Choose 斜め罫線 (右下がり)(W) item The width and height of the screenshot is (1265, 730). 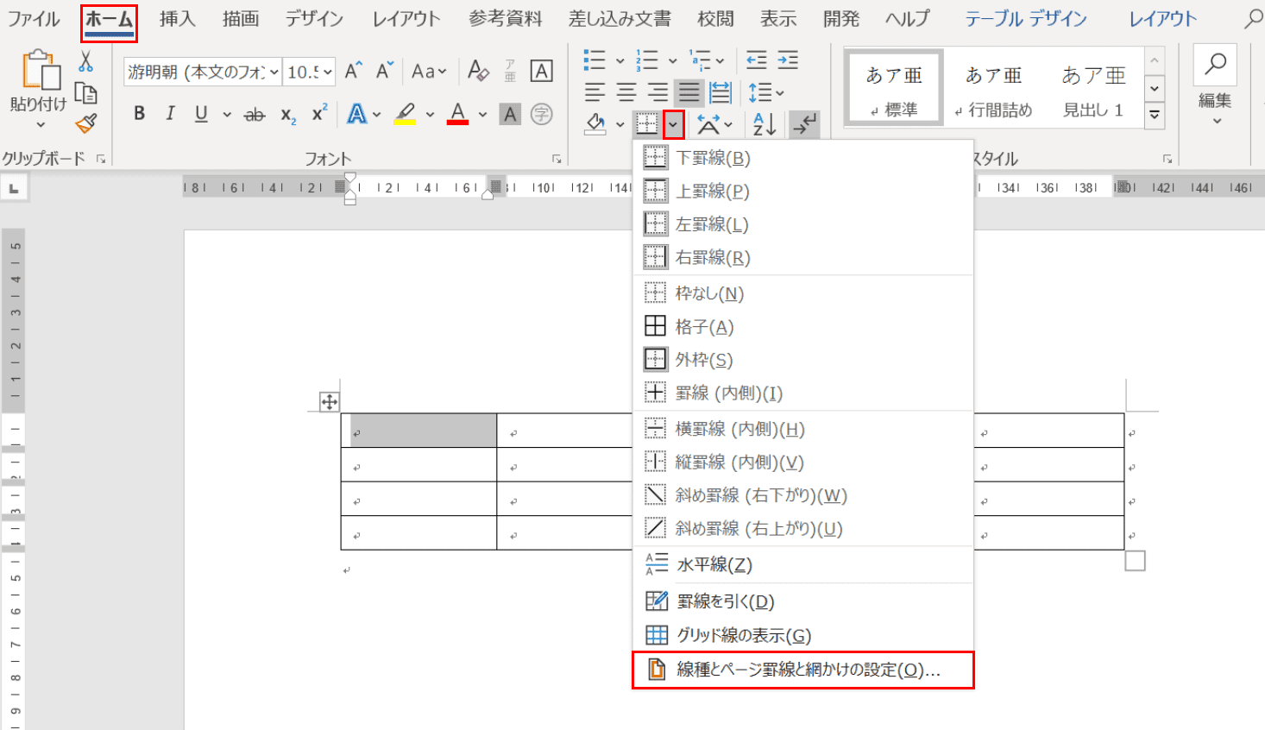(803, 495)
